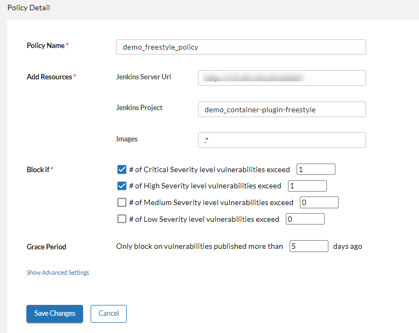Focus the Policy Name text field
This screenshot has height=333, width=419.
[x=241, y=47]
